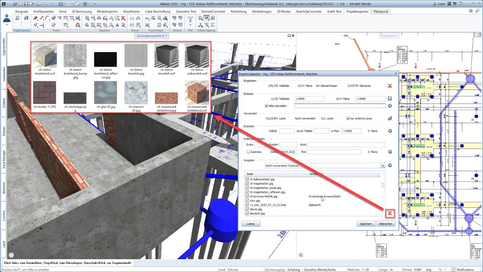This screenshot has width=483, height=272.
Task: Click the Undo arrow in quick access toolbar
Action: click(x=45, y=4)
